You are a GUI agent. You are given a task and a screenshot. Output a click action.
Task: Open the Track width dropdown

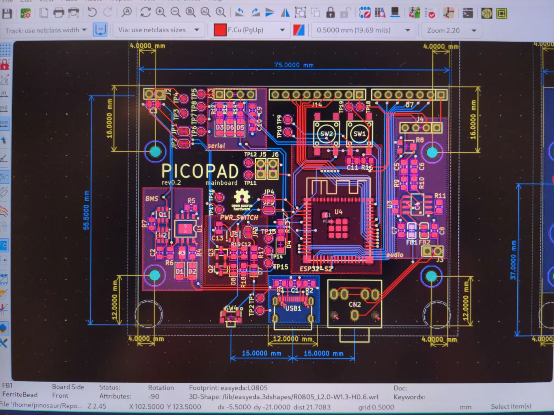pyautogui.click(x=46, y=30)
